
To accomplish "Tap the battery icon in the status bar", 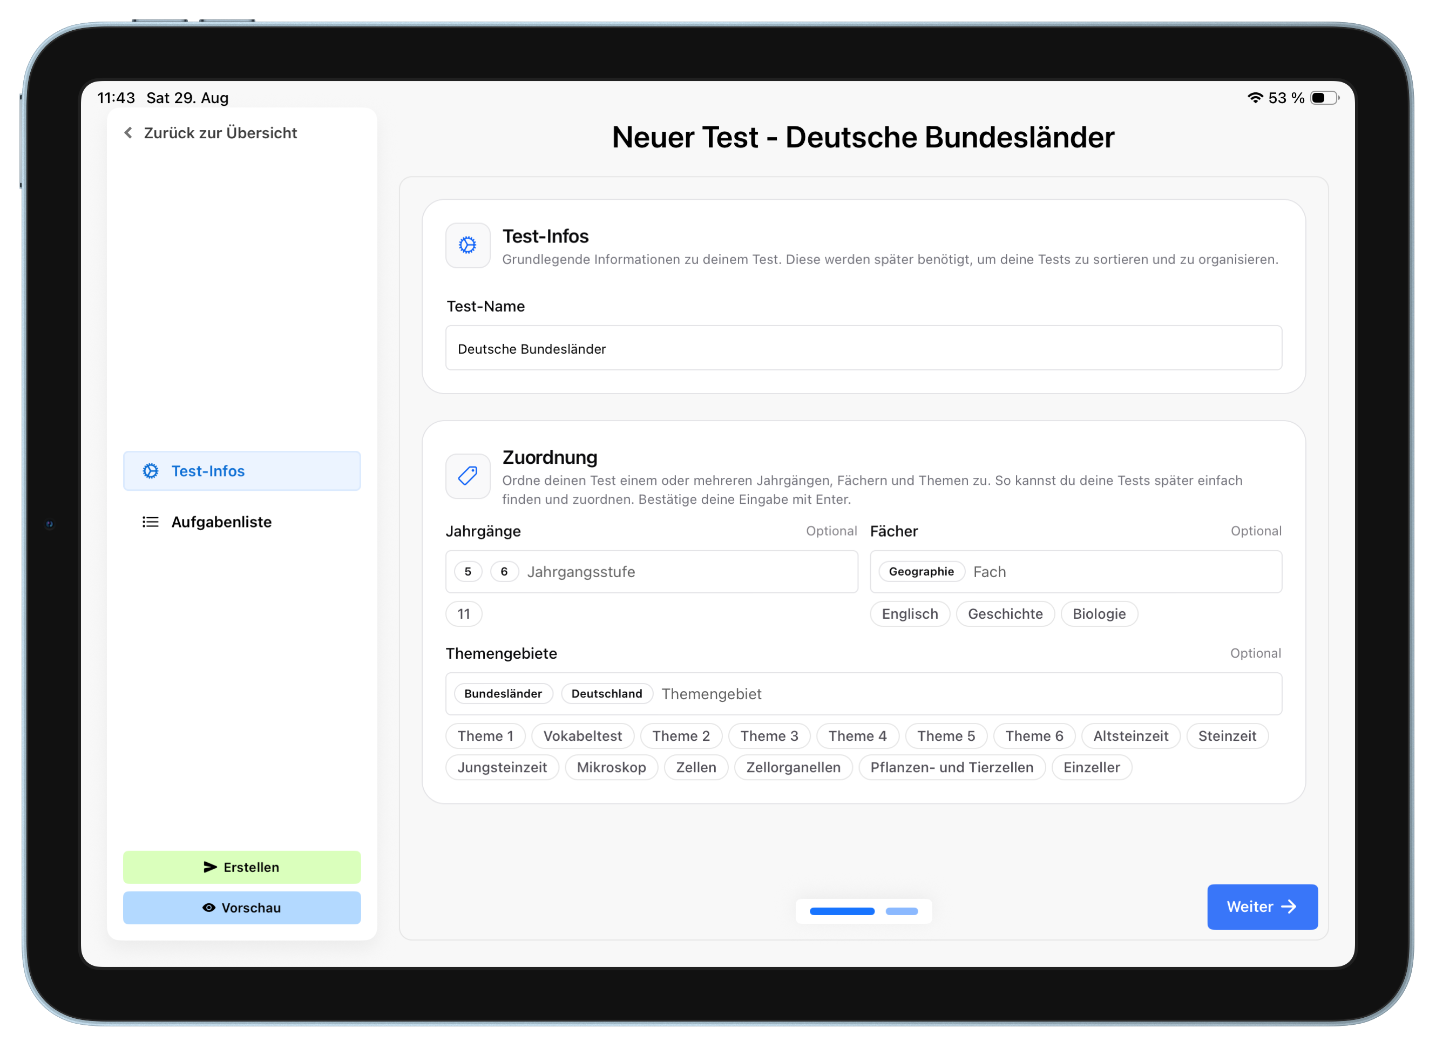I will coord(1324,98).
